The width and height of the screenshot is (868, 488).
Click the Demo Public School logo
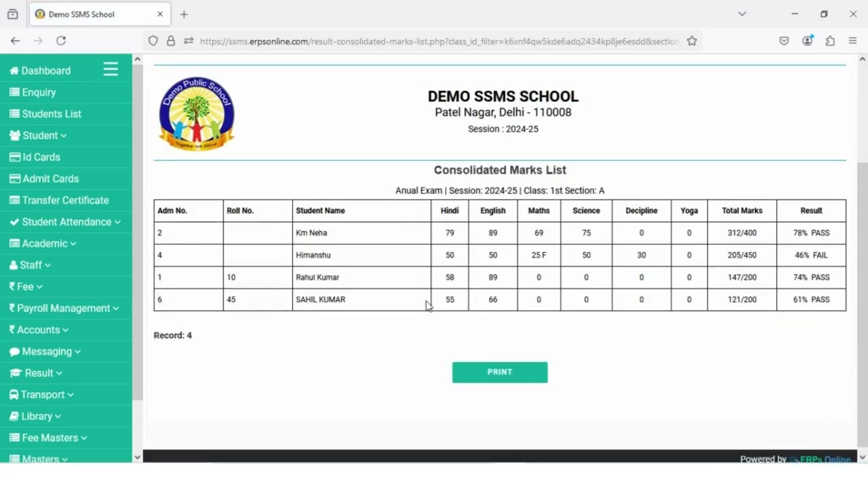[x=197, y=113]
